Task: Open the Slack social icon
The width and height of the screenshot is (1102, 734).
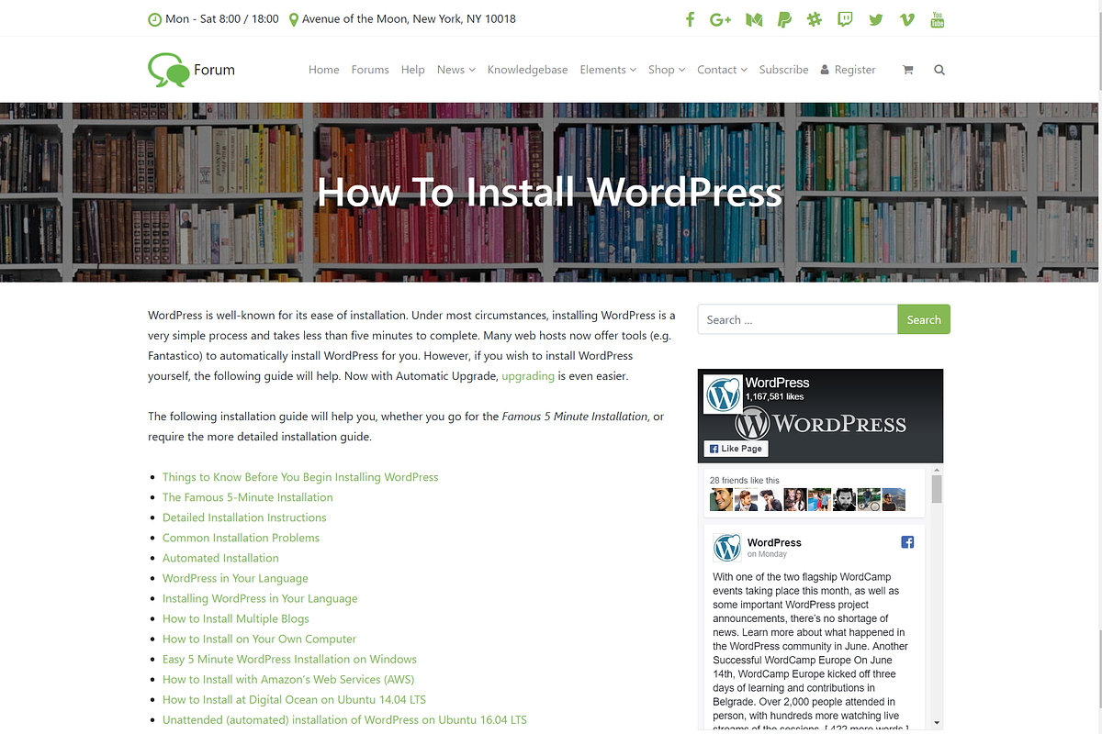Action: (815, 19)
